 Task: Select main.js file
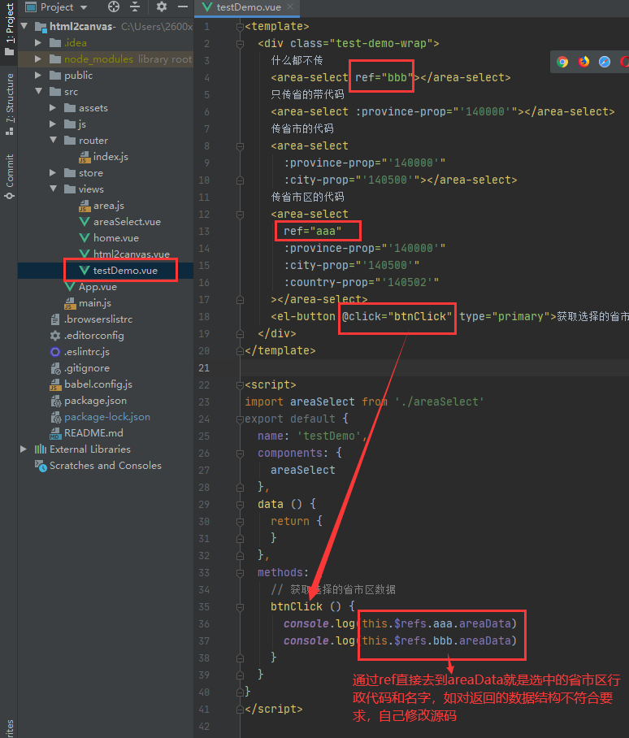pyautogui.click(x=94, y=303)
